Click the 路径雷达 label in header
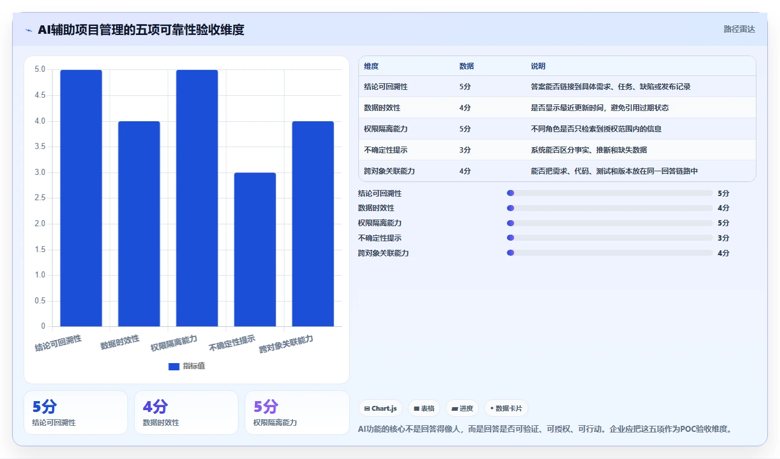The image size is (780, 459). click(740, 29)
